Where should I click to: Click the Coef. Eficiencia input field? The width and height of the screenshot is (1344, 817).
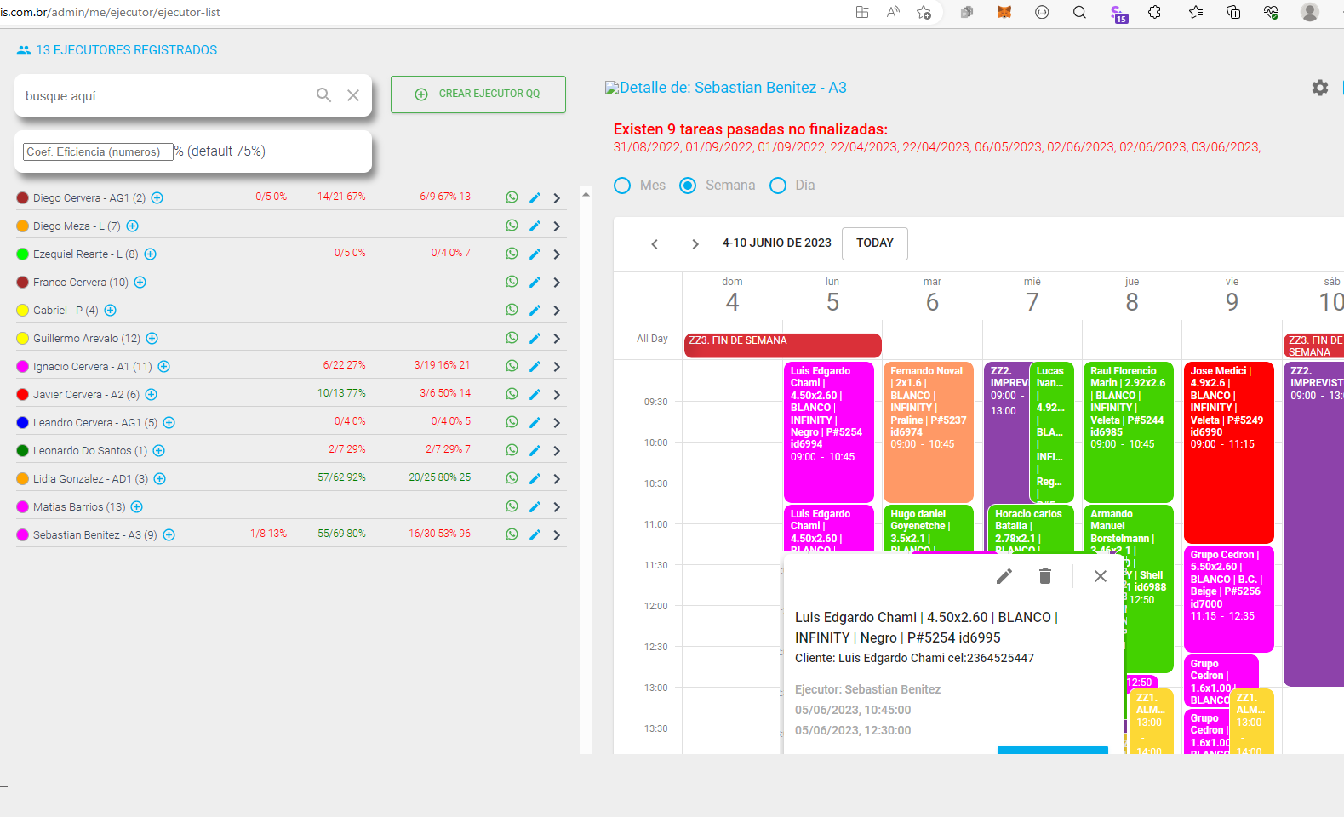point(98,151)
